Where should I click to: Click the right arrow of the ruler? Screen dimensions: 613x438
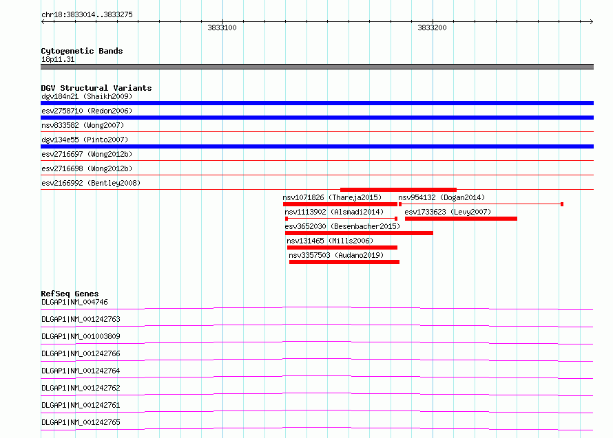591,22
